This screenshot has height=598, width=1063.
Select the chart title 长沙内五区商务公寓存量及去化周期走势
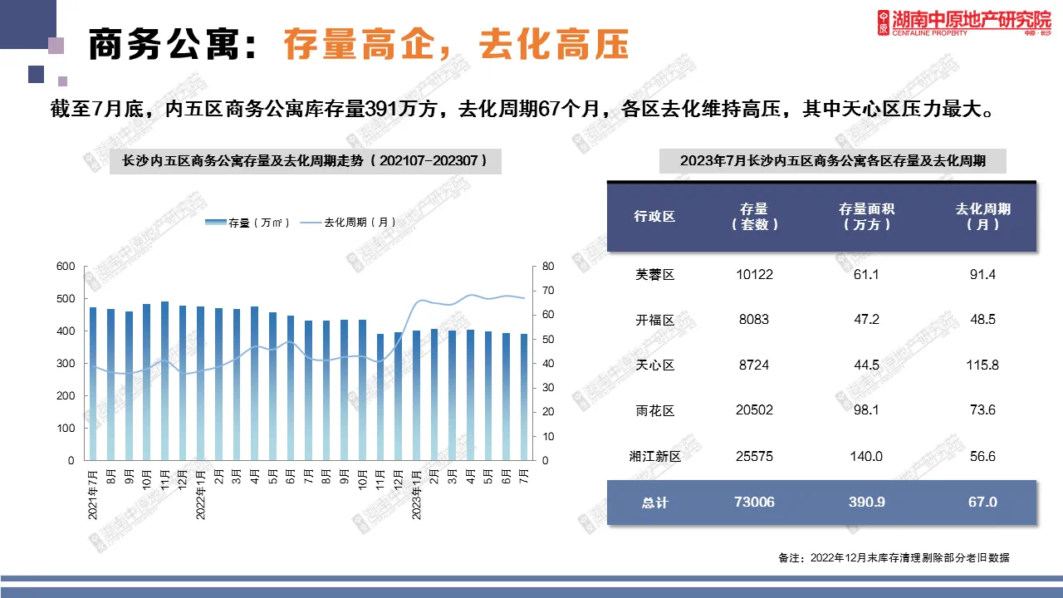(x=306, y=160)
